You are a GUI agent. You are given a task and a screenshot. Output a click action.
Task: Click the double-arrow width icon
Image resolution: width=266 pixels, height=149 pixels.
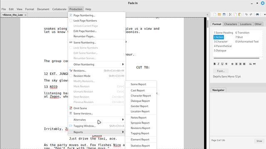pyautogui.click(x=254, y=64)
